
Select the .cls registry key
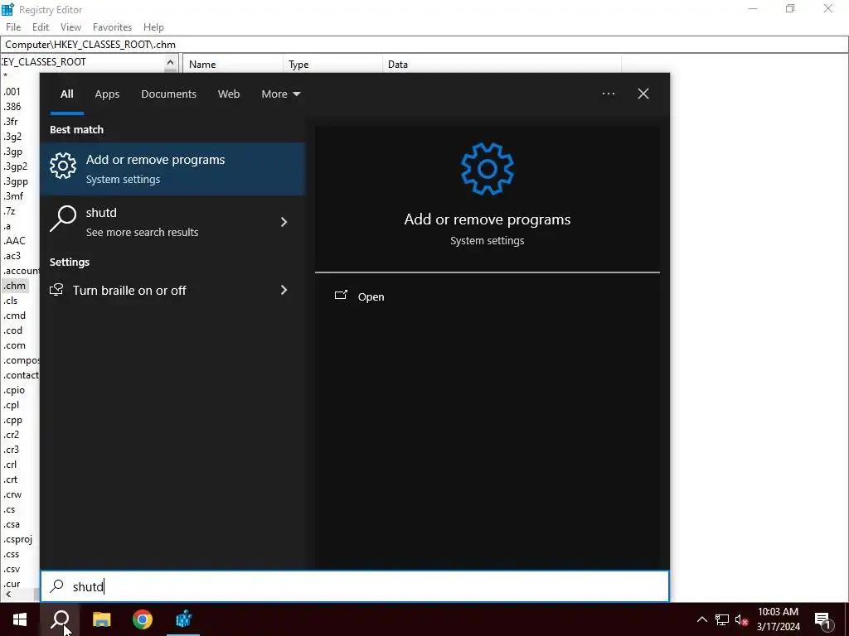point(10,300)
